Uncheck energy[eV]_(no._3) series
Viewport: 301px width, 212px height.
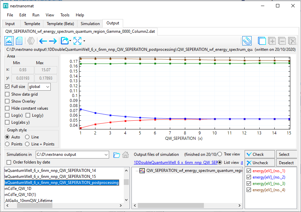click(x=249, y=184)
